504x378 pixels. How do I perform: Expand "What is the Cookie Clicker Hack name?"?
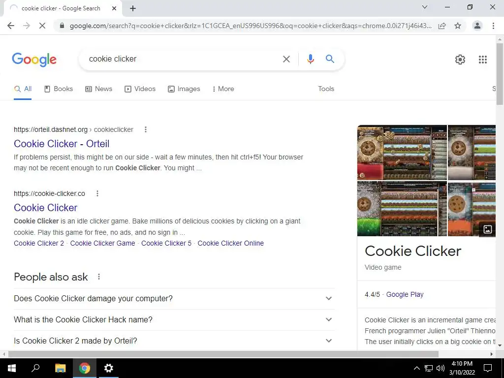pos(174,320)
